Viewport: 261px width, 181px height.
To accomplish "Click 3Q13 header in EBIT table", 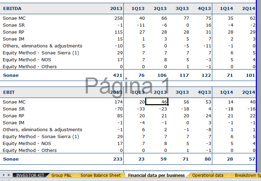I will [182, 92].
